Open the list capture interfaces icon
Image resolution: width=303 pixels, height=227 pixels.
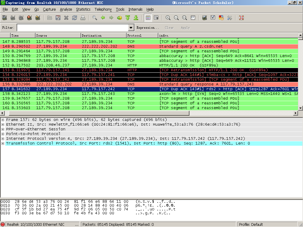(x=4, y=18)
